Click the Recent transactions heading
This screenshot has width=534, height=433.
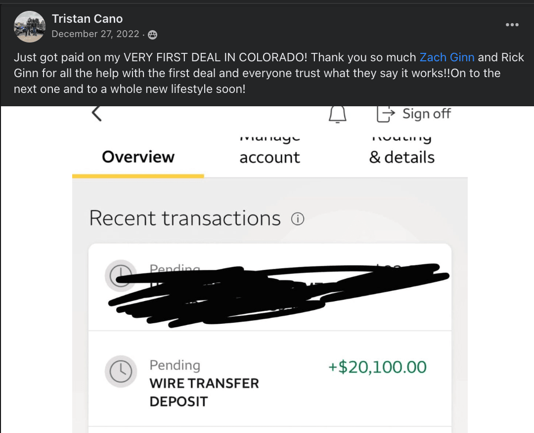185,218
